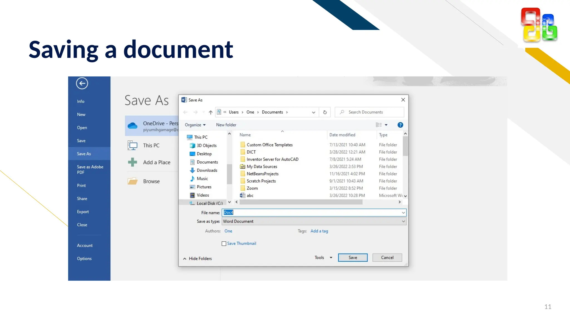Open the Export page in the backstage

[x=83, y=212]
